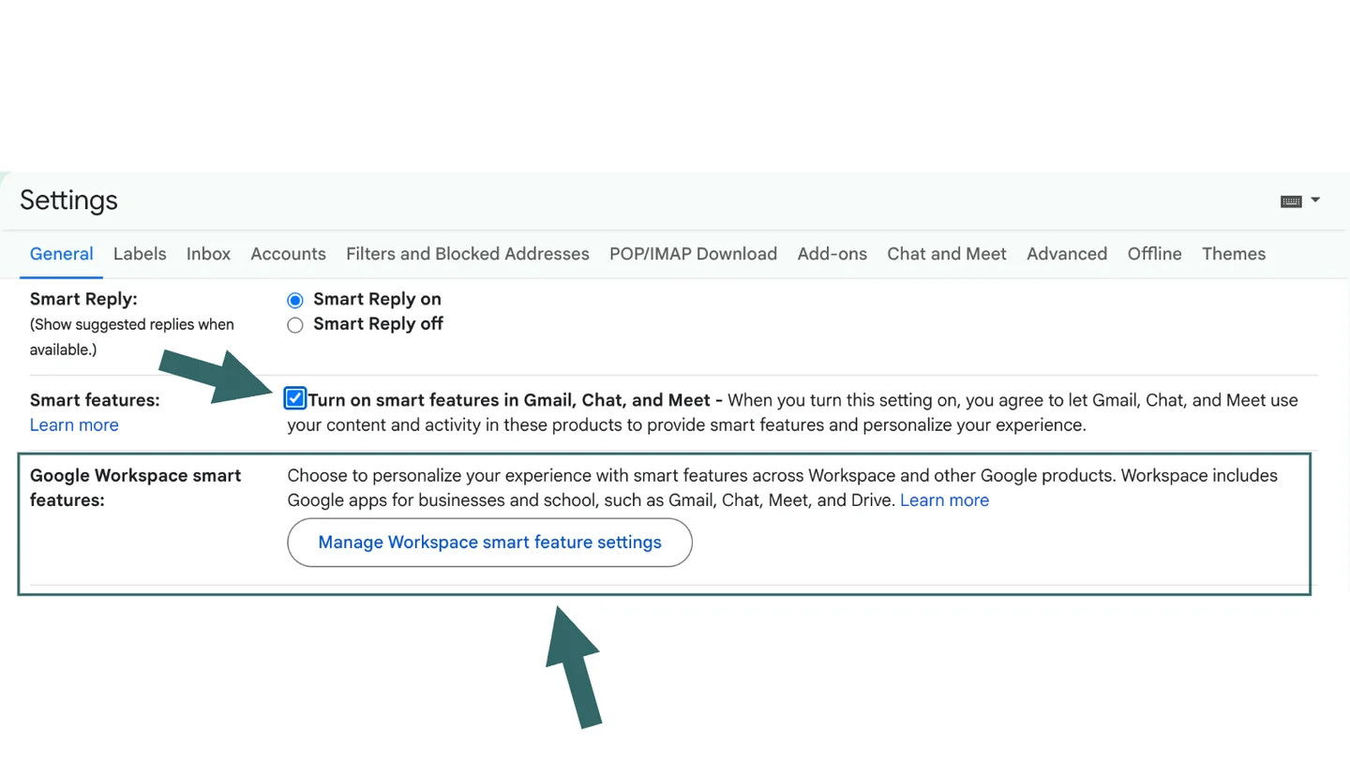The width and height of the screenshot is (1350, 759).
Task: Open the General settings tab
Action: coord(61,254)
